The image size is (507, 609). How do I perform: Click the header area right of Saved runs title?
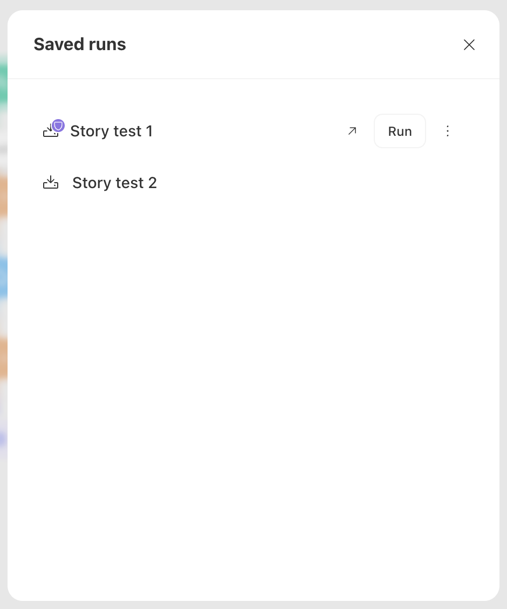tap(292, 44)
